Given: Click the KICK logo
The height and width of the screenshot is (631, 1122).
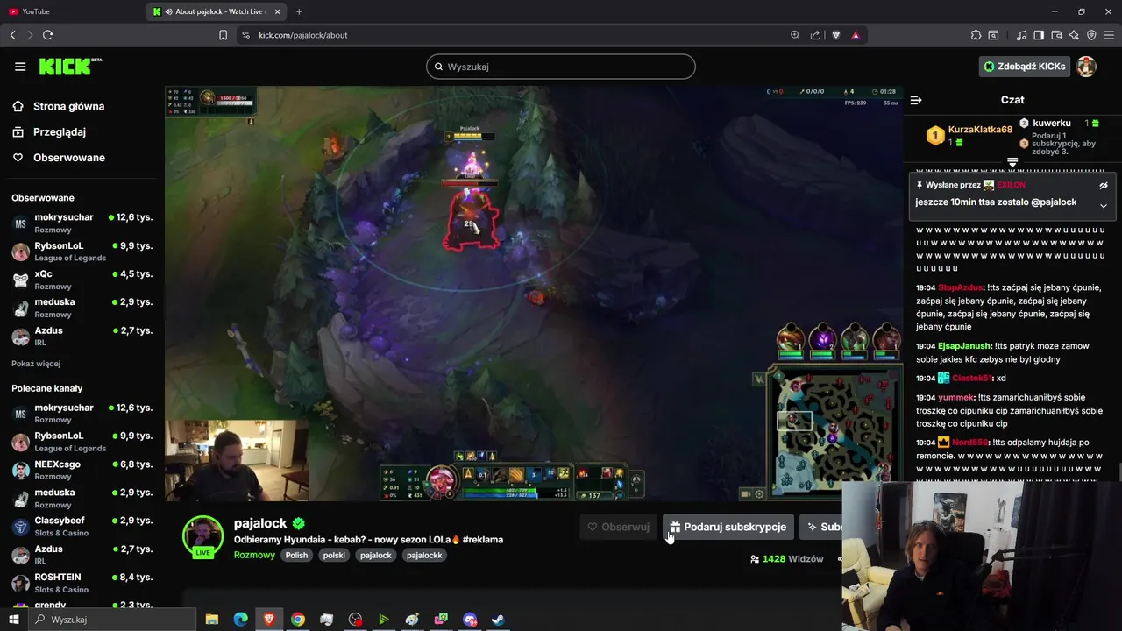Looking at the screenshot, I should point(70,67).
